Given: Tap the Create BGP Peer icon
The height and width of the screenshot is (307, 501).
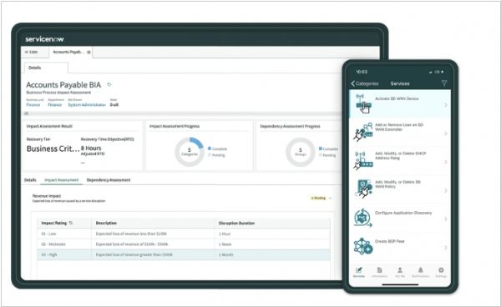Looking at the screenshot, I should 363,246.
